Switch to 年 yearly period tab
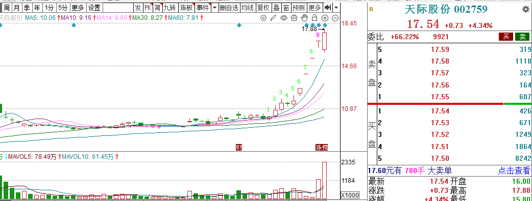The width and height of the screenshot is (532, 201). pyautogui.click(x=37, y=7)
